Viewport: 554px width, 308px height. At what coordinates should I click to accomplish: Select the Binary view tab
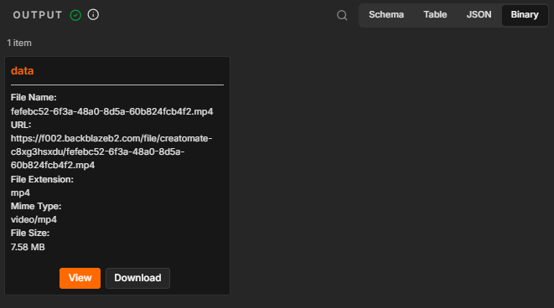525,15
